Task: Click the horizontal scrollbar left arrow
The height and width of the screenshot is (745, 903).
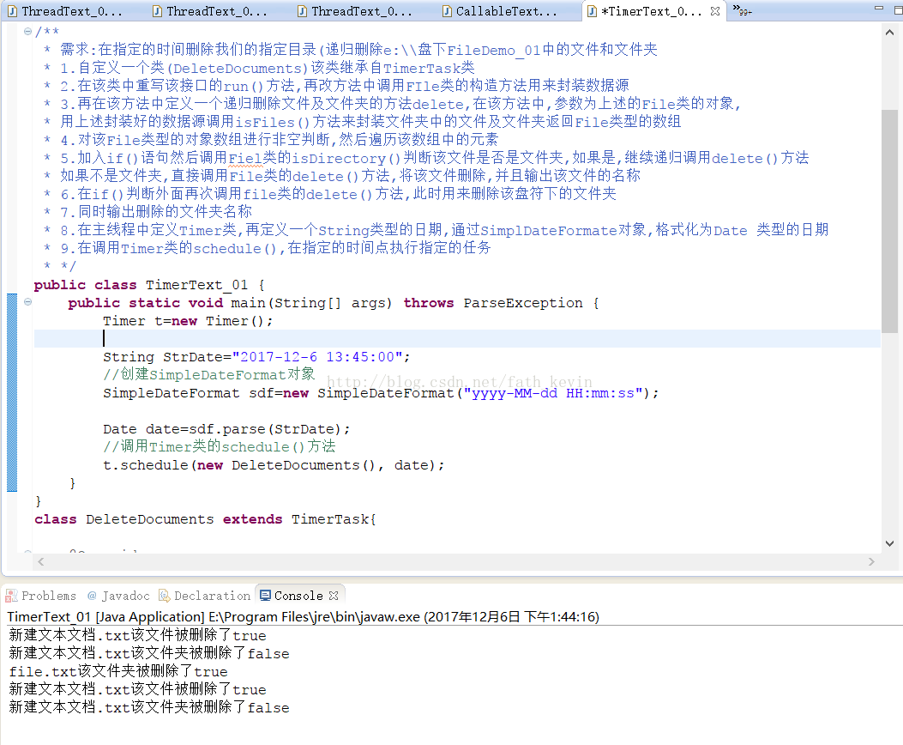Action: [40, 561]
